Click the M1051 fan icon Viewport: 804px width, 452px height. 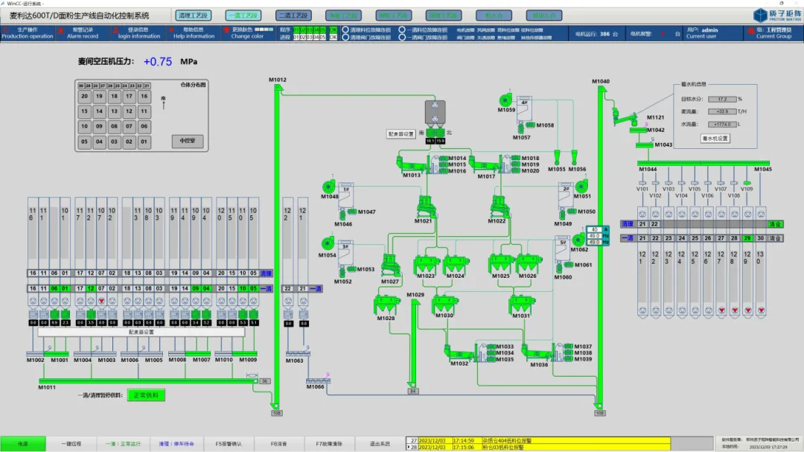581,187
